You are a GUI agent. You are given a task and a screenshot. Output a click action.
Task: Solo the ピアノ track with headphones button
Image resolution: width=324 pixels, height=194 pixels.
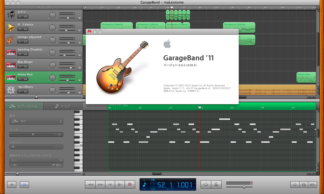pyautogui.click(x=26, y=17)
